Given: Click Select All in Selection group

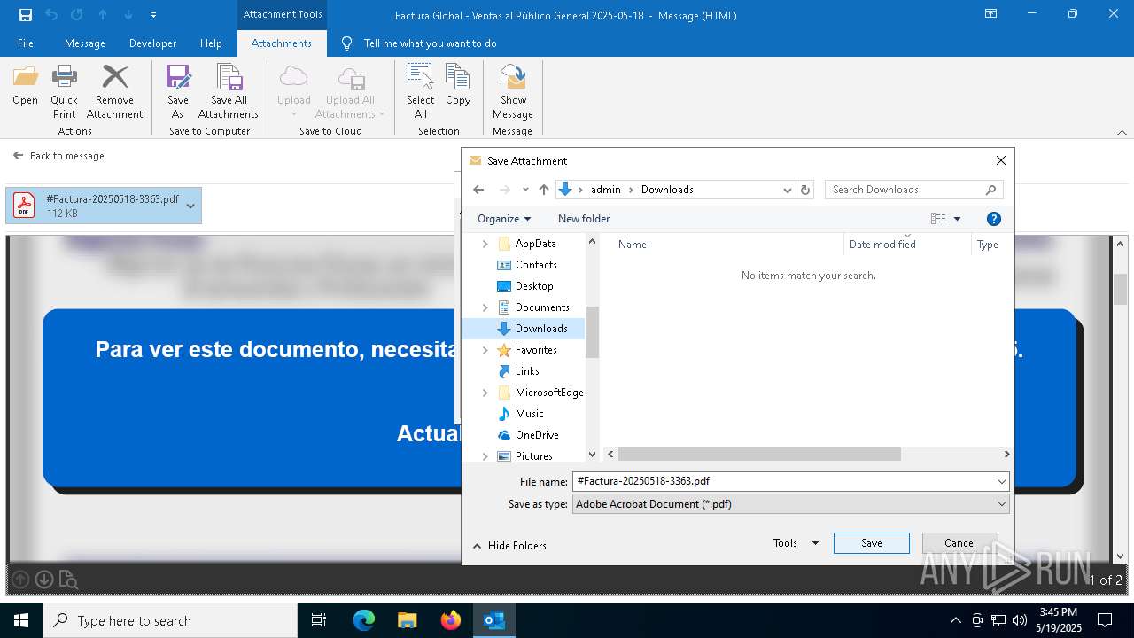Looking at the screenshot, I should tap(420, 91).
